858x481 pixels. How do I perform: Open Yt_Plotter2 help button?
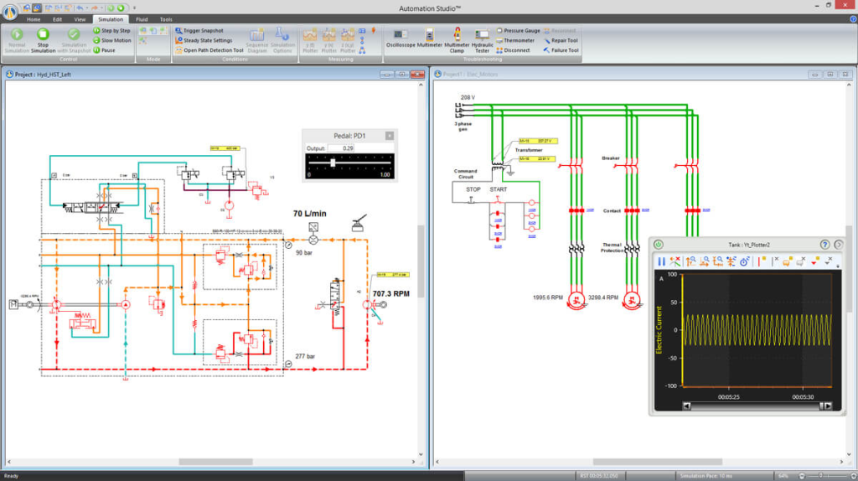point(824,245)
